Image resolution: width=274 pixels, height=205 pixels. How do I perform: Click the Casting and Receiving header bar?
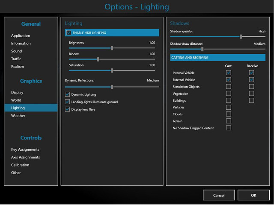(218, 58)
